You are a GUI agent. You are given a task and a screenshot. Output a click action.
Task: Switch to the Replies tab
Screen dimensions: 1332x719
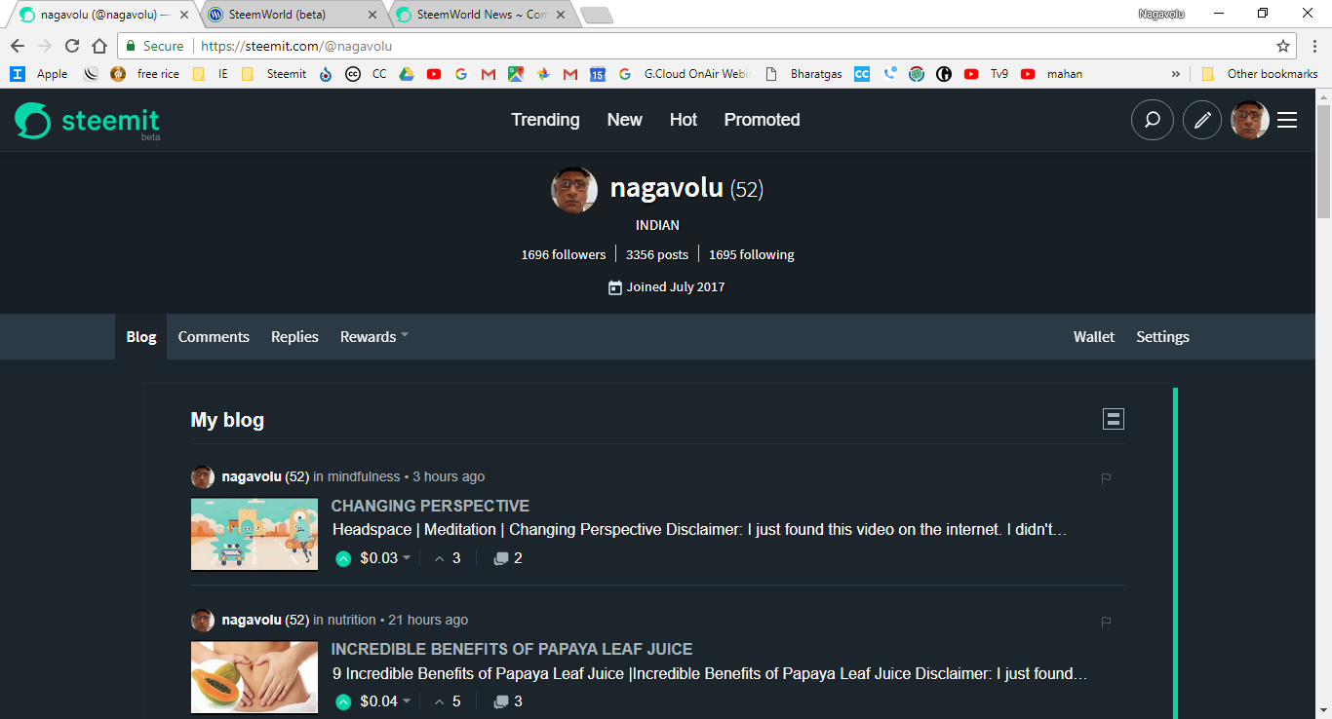point(294,337)
